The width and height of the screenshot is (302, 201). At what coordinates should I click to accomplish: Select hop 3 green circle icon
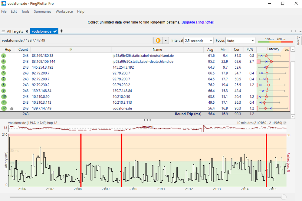[3, 56]
